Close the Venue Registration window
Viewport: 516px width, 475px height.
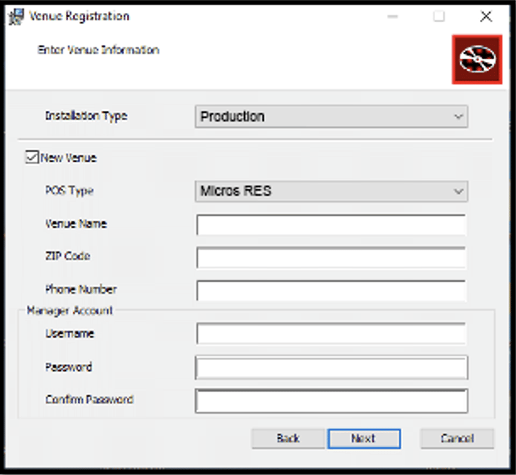pyautogui.click(x=486, y=16)
